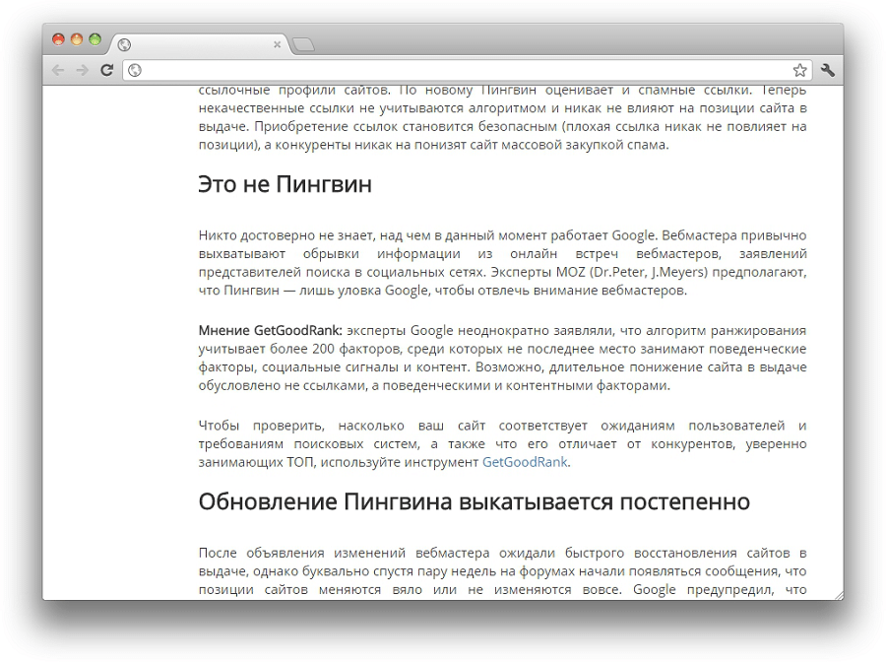Click paragraph starting "После объявления изменений"
The height and width of the screenshot is (662, 886).
(x=502, y=571)
